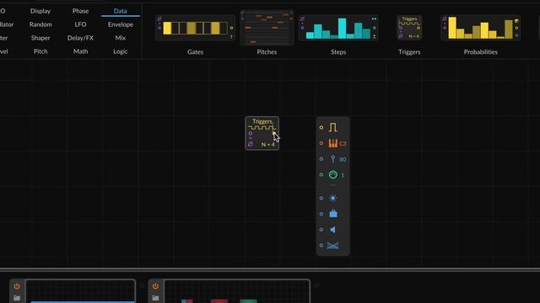Click the Steps label text

(338, 52)
